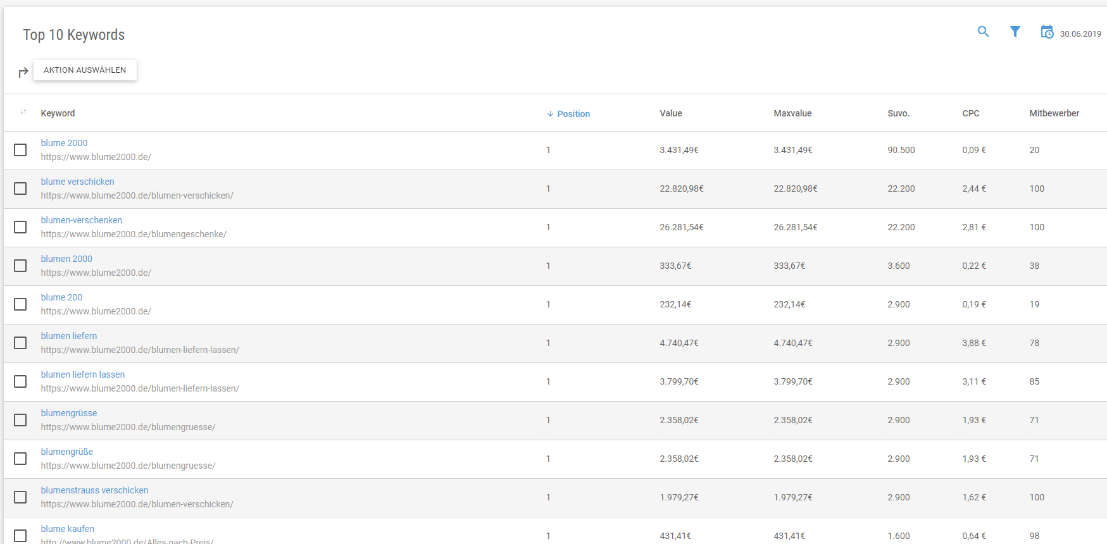
Task: Open the blumen-verschenken keyword link
Action: tap(82, 220)
